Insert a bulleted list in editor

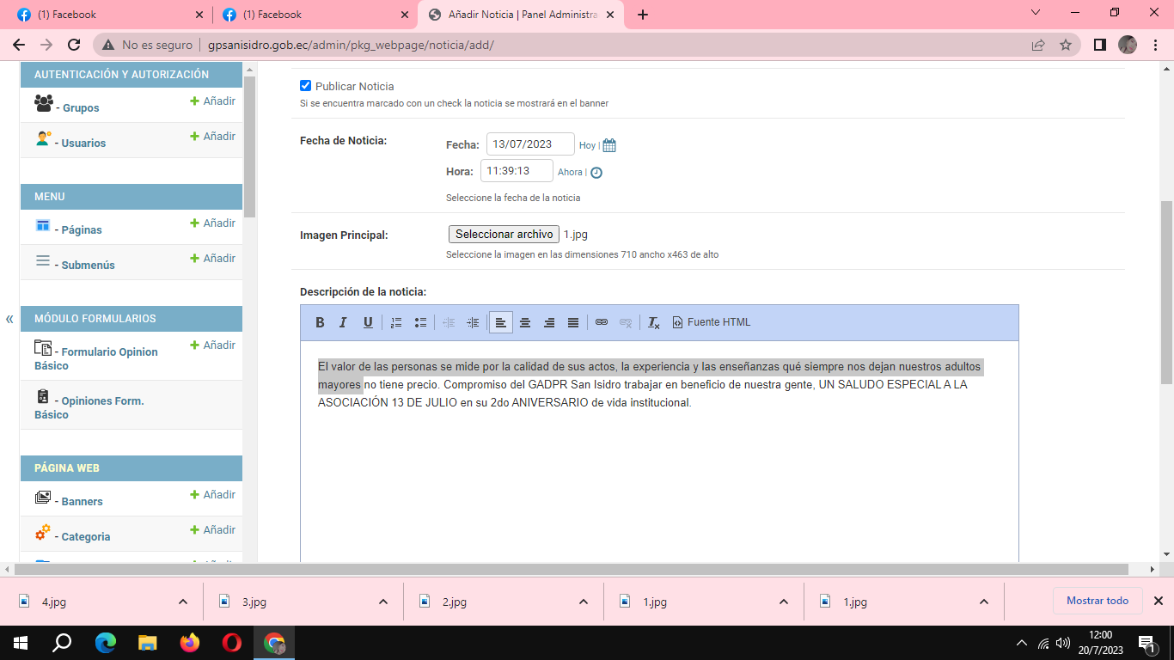pyautogui.click(x=420, y=323)
